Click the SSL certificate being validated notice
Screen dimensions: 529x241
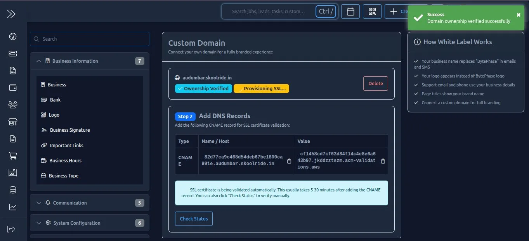[281, 193]
